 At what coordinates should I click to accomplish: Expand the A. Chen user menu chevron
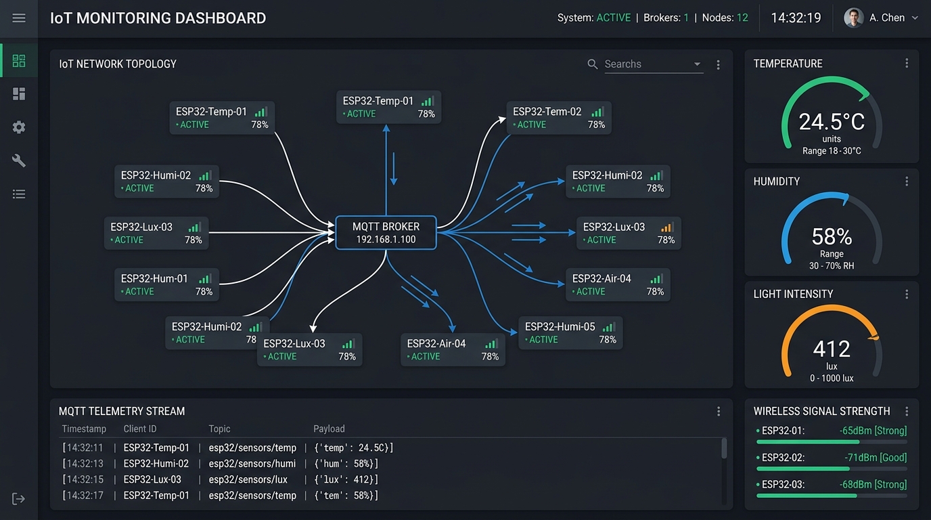click(915, 18)
